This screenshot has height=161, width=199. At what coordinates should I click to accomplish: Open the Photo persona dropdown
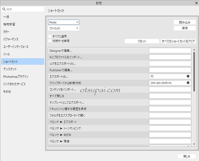pos(64,23)
